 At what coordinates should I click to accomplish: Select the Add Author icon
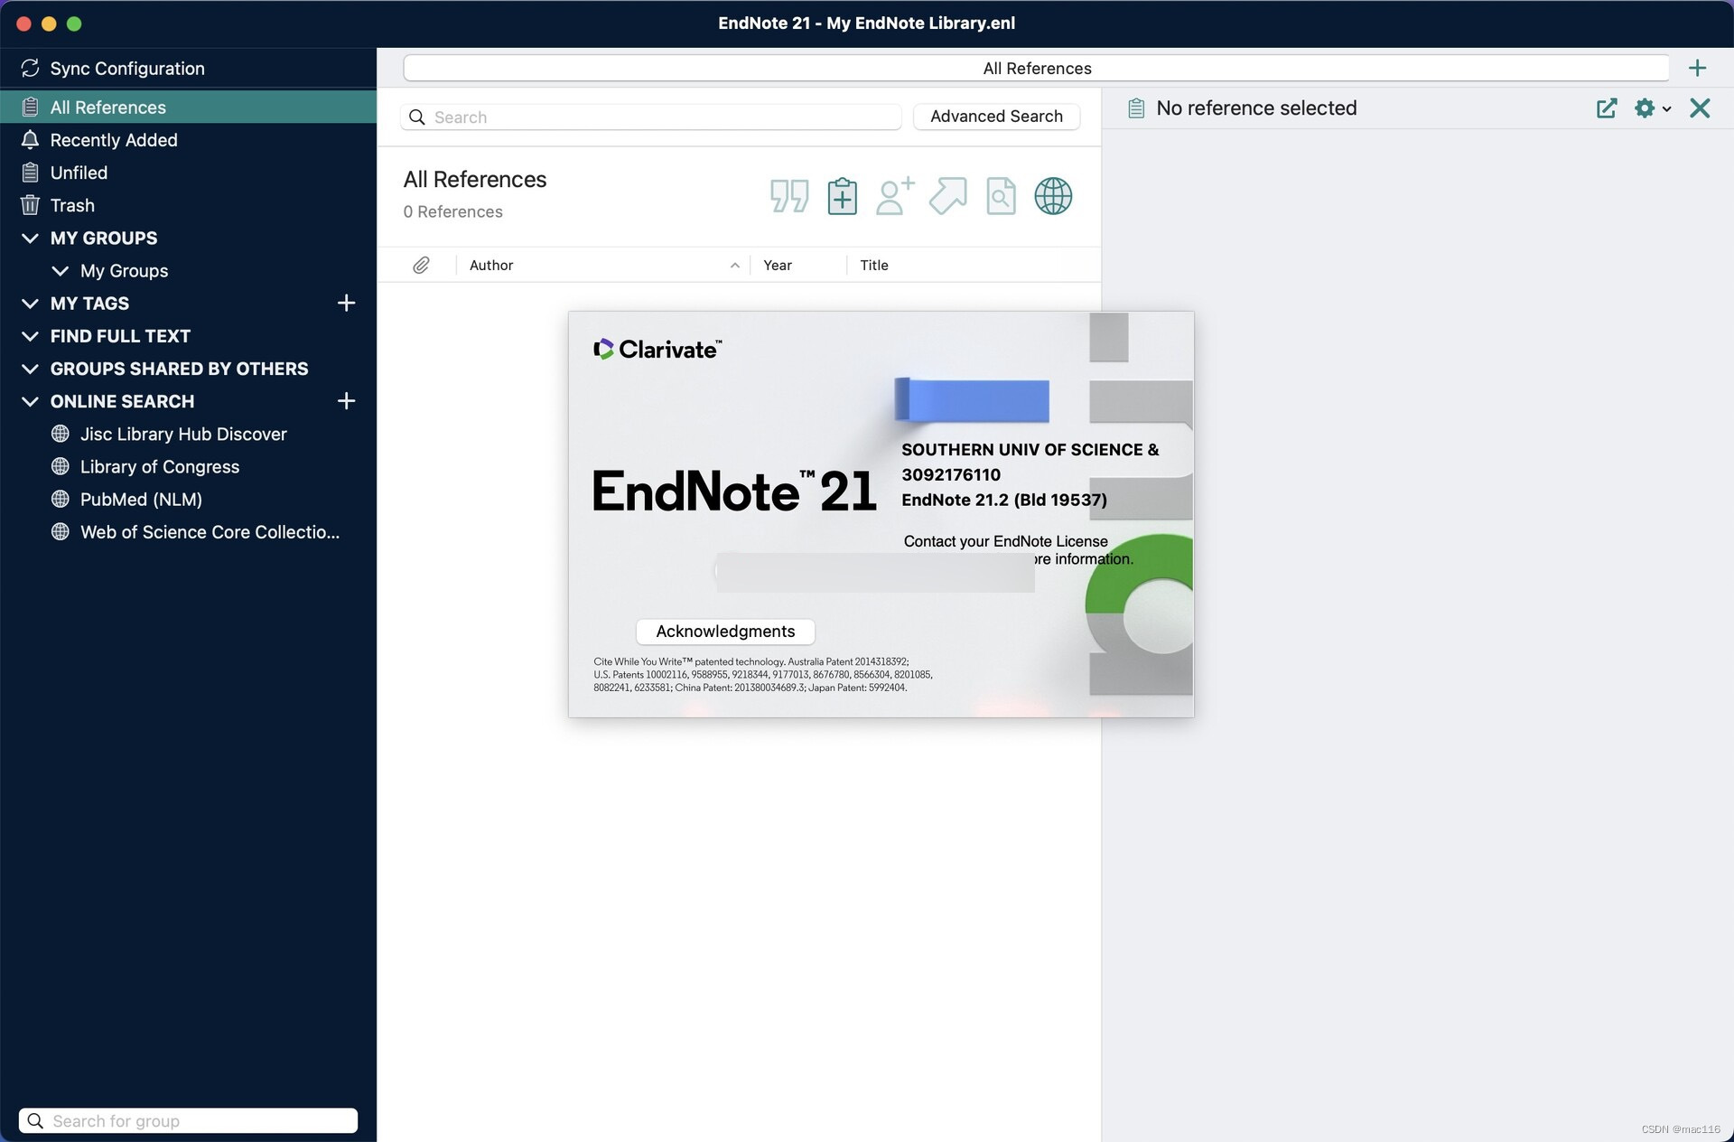894,195
